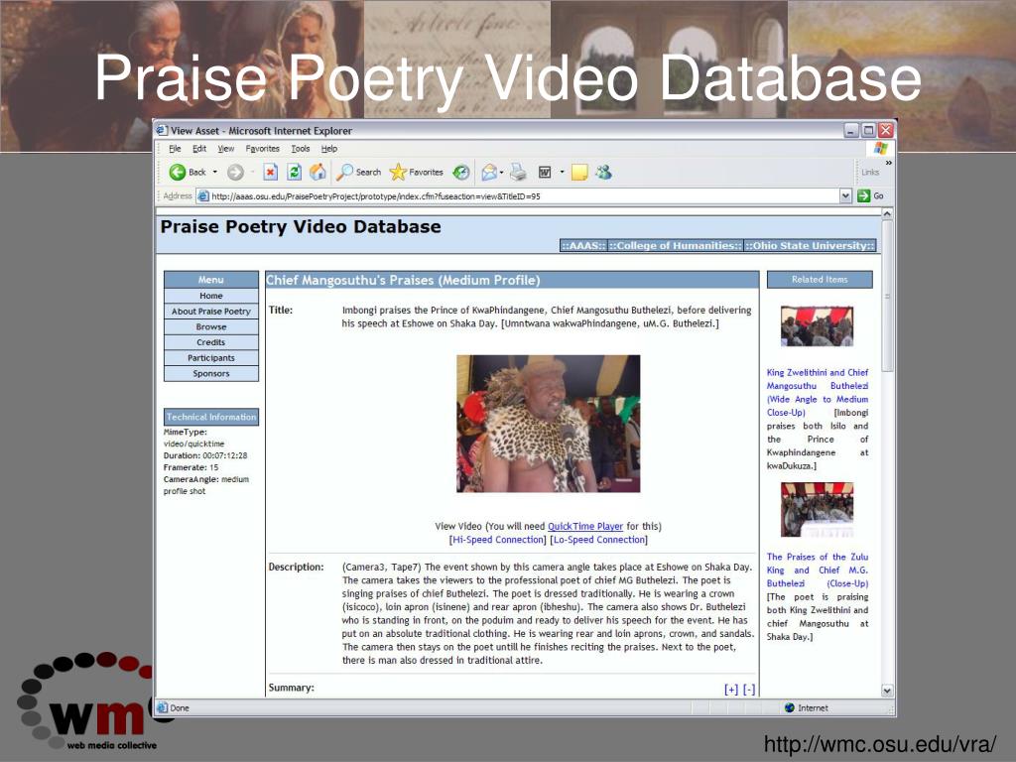Open the Edit button dropdown arrow
The height and width of the screenshot is (762, 1016).
(562, 173)
